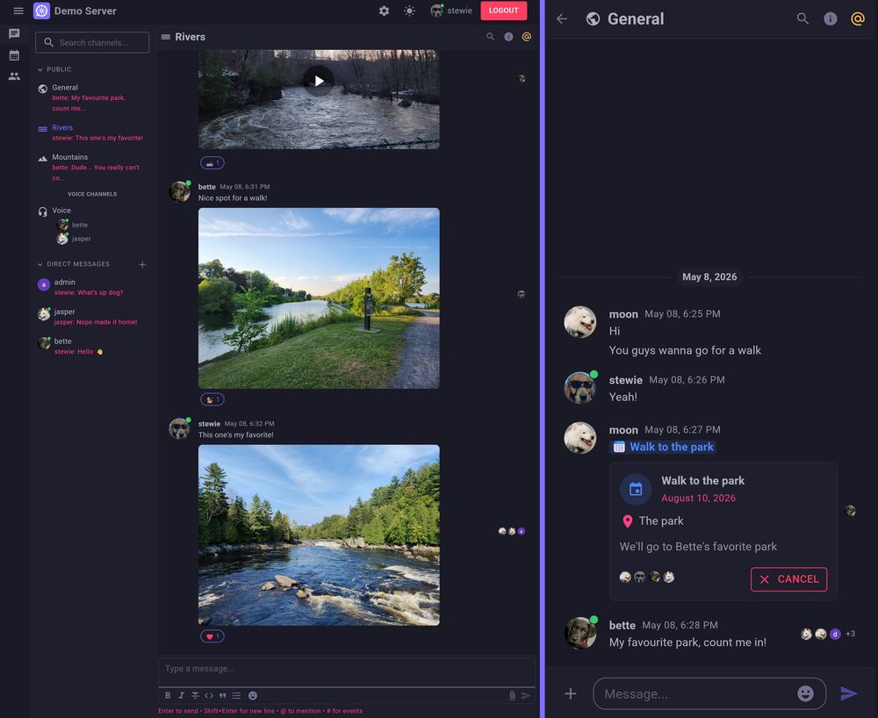Play the river video at the top
Viewport: 878px width, 718px height.
pyautogui.click(x=319, y=81)
